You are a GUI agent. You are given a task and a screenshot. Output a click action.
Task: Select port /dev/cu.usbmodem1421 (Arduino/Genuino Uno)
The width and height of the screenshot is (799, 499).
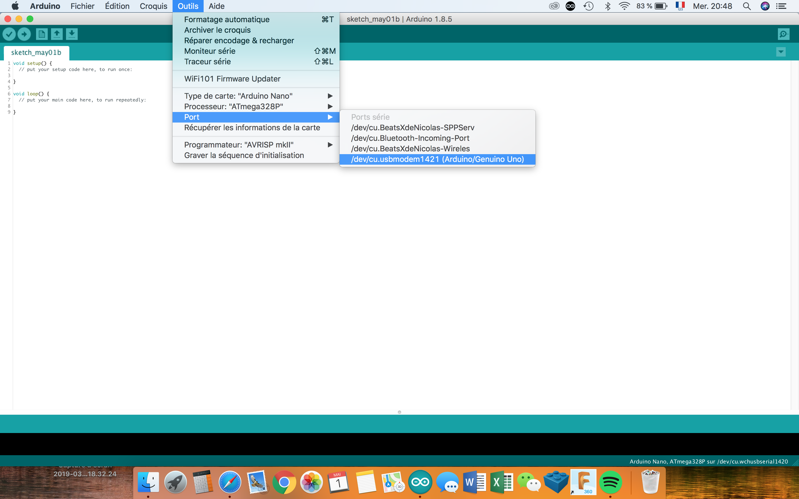(x=438, y=159)
